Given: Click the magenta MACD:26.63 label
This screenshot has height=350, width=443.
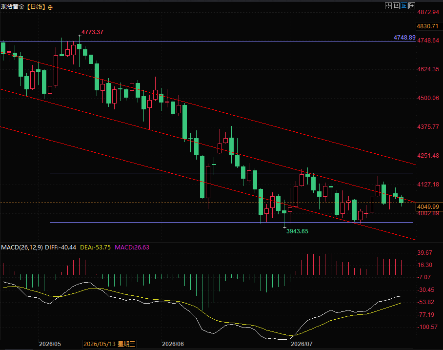Looking at the screenshot, I should click(x=132, y=247).
